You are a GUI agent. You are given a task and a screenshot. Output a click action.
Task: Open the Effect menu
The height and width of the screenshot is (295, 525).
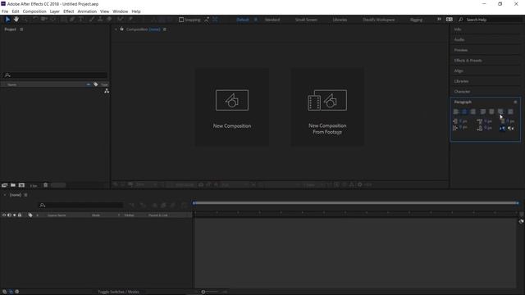pos(68,11)
